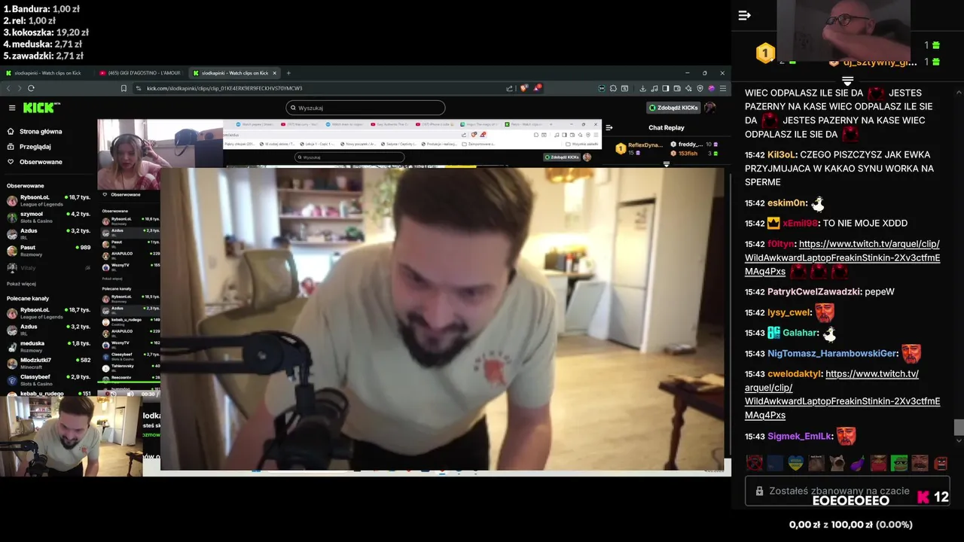This screenshot has height=542, width=964.
Task: Open Mlodziutki7 recommended channel
Action: [48, 363]
